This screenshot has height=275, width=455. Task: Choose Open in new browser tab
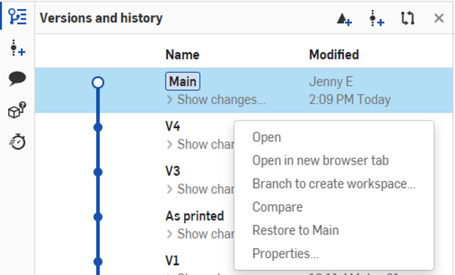tap(320, 161)
